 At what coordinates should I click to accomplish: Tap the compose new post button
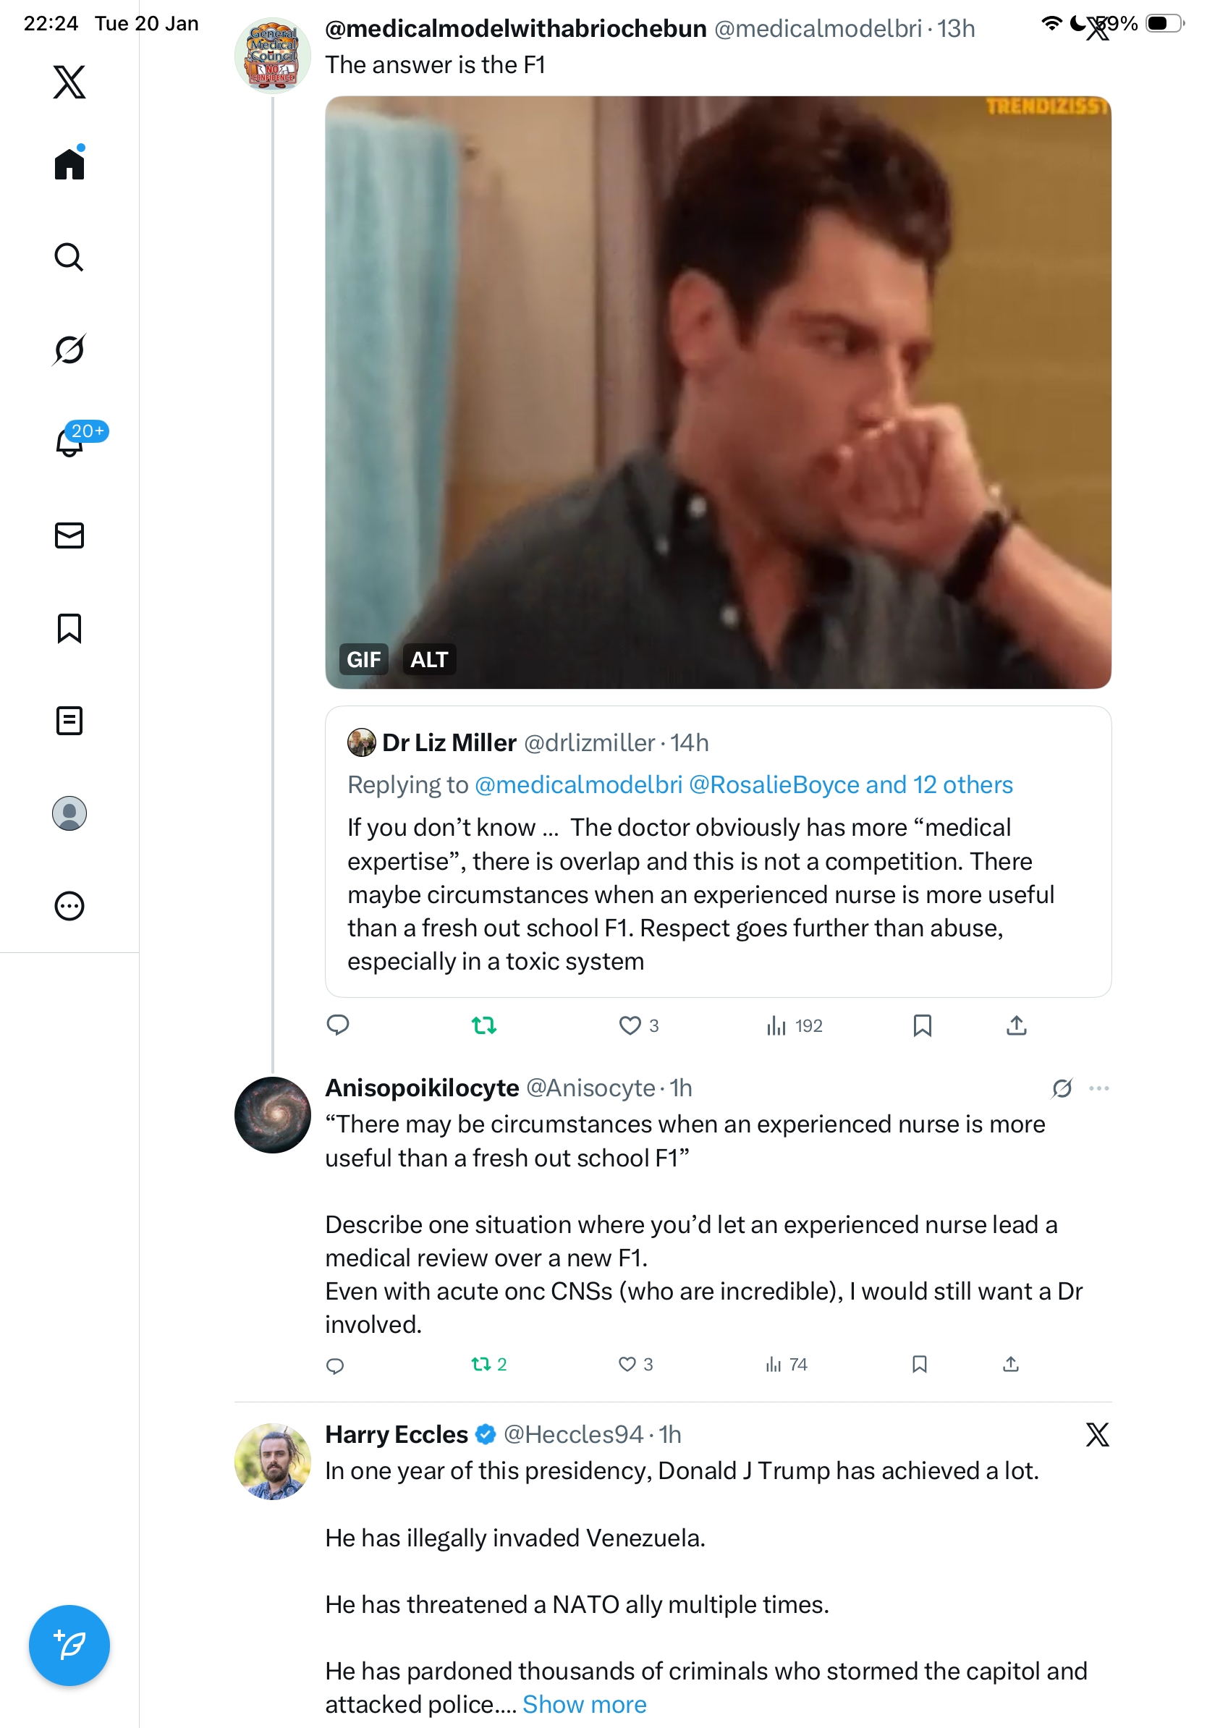69,1645
